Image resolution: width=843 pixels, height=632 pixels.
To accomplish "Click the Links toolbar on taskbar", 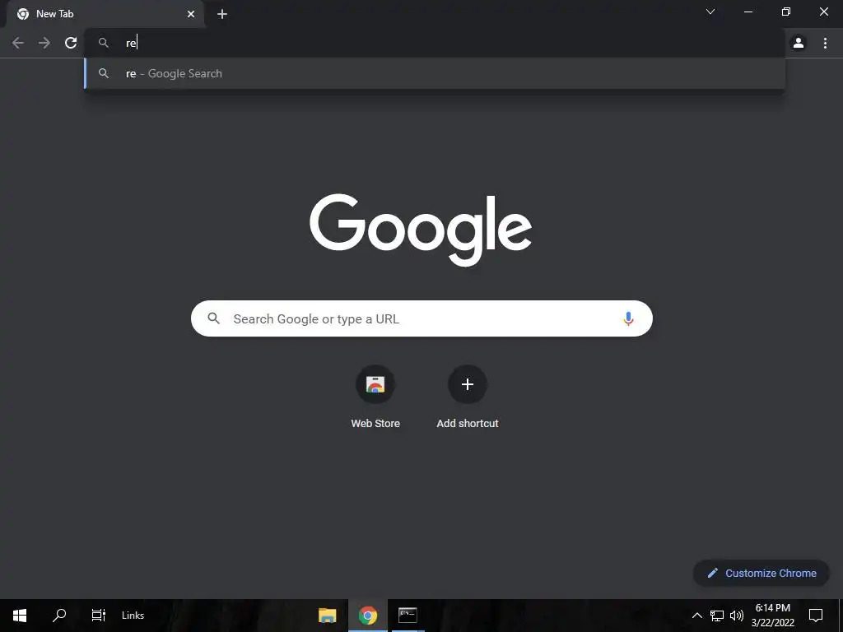I will [133, 616].
